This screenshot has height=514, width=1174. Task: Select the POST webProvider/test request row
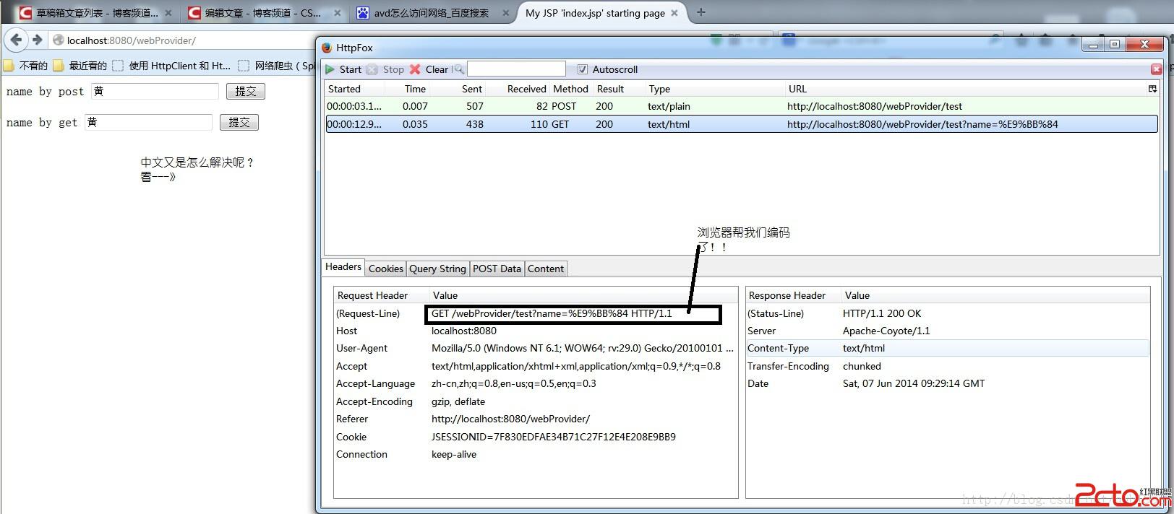pos(741,106)
